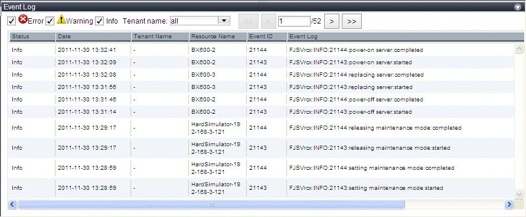
Task: Select the date 2011-11-30 13:31:46
Action: [x=87, y=100]
